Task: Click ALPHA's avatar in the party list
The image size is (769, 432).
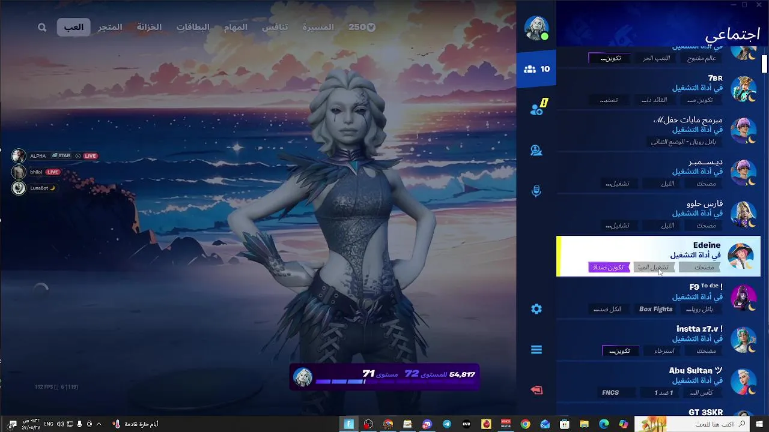Action: (x=19, y=156)
